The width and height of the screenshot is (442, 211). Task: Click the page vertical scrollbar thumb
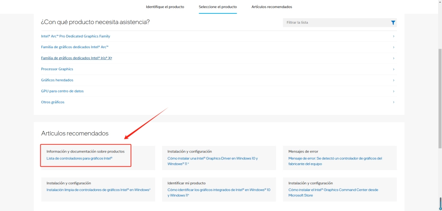coord(440,99)
